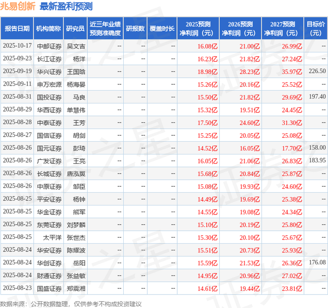Click the 最新盈利预测 title text

(x=66, y=6)
